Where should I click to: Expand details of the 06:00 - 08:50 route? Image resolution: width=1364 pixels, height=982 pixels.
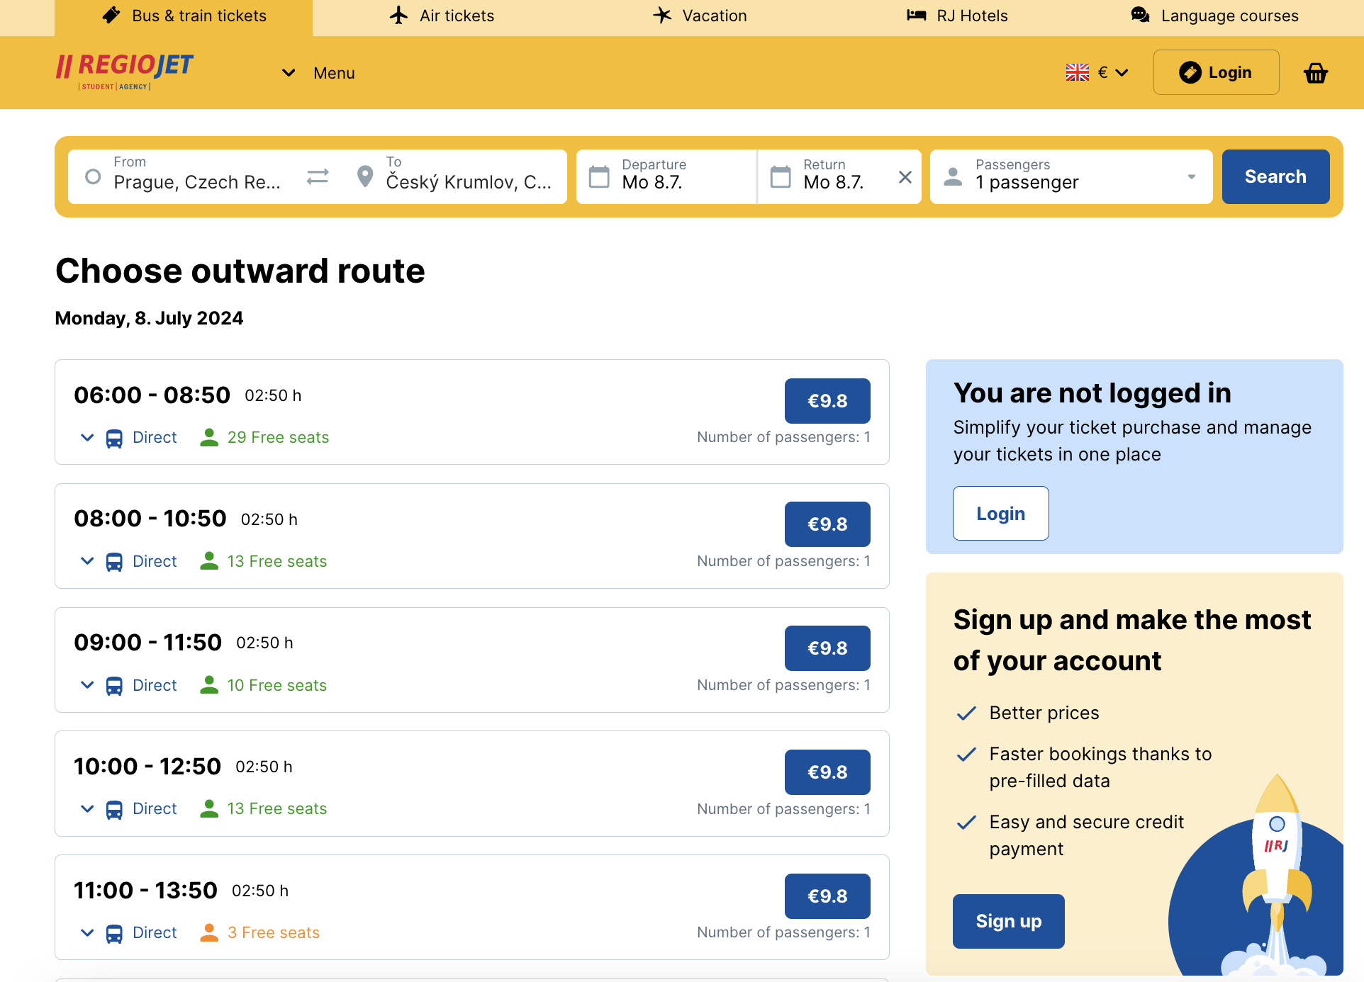coord(87,438)
